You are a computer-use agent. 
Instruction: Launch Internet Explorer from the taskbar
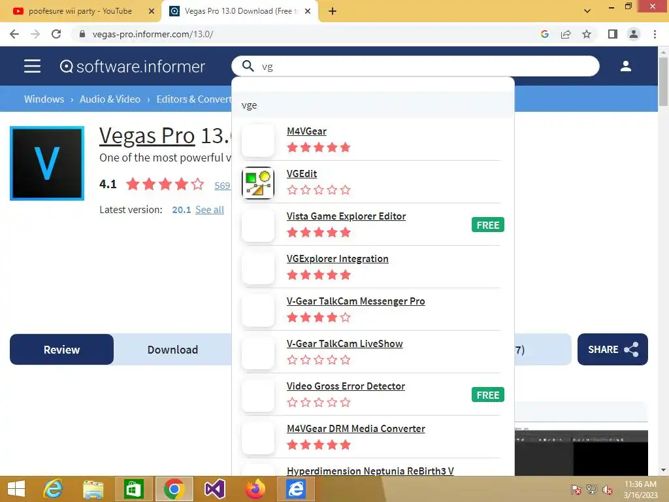54,489
